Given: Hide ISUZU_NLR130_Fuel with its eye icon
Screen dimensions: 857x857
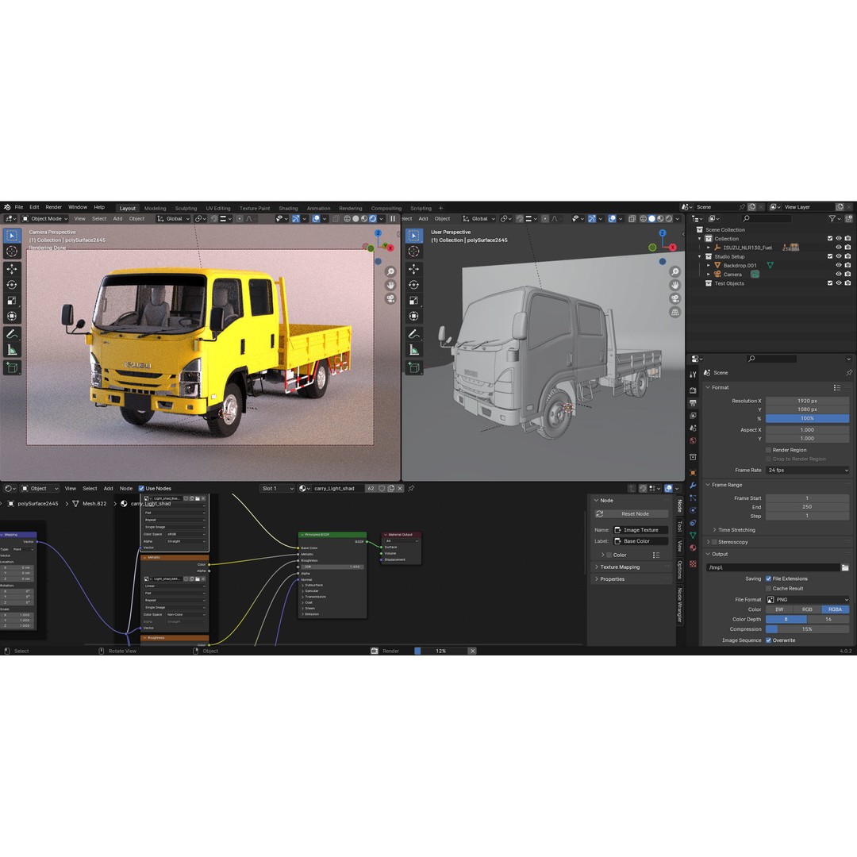Looking at the screenshot, I should point(839,248).
